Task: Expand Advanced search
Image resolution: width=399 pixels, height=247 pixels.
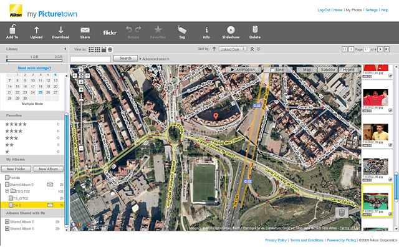Action: [154, 59]
